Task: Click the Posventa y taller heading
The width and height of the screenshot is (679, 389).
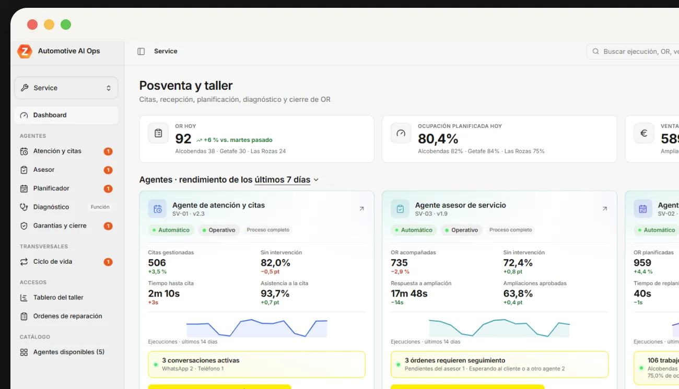Action: [186, 86]
